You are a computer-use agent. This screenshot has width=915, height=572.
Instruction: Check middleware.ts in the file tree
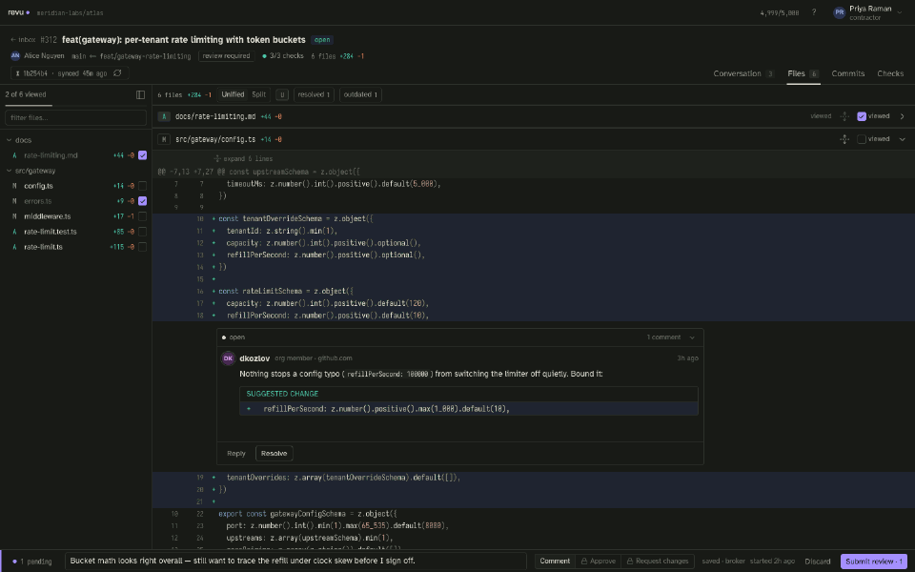142,216
